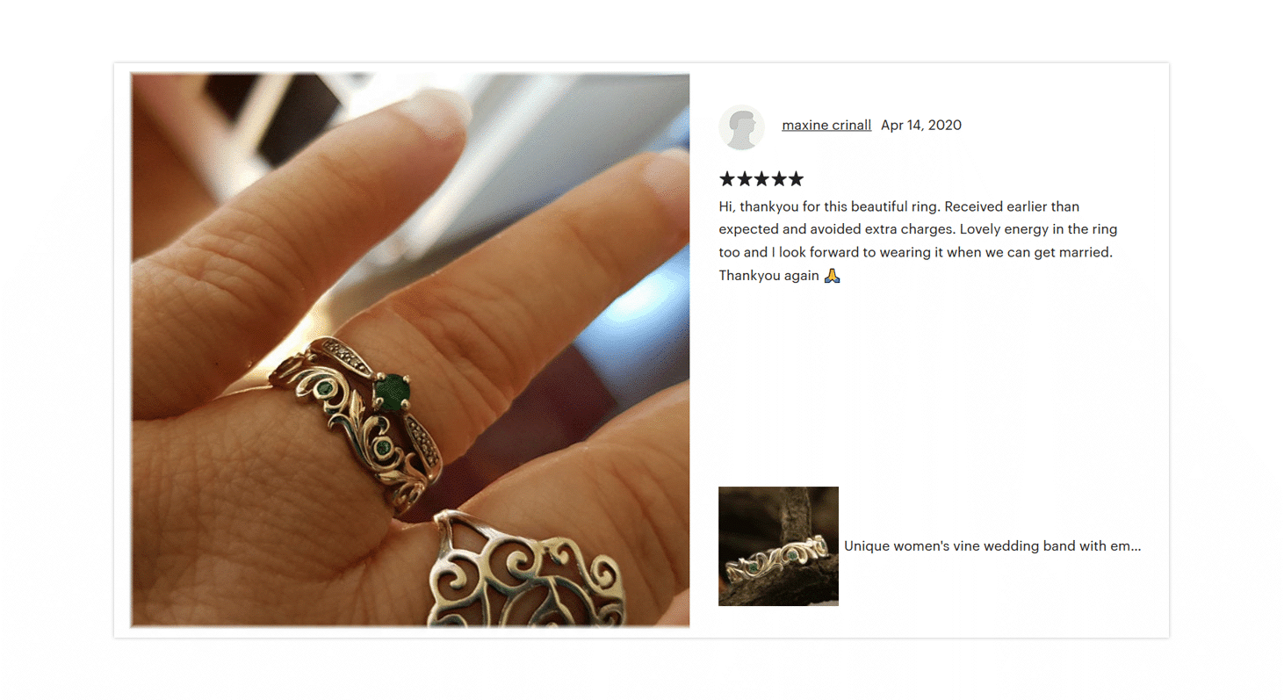Click the "Thankyou again" text
This screenshot has width=1284, height=700.
pyautogui.click(x=768, y=275)
